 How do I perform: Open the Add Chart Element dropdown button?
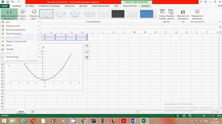coord(9,14)
